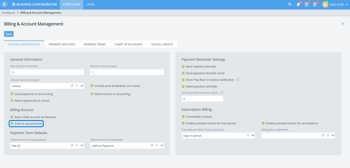350x168 pixels.
Task: Click the Save button
Action: coord(9,34)
